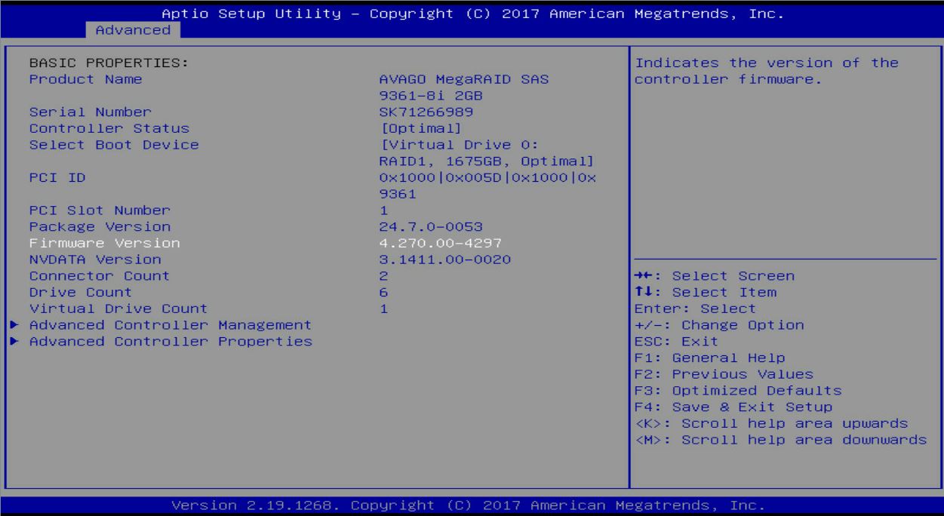Select the NVDATA Version label
944x516 pixels.
click(x=95, y=260)
